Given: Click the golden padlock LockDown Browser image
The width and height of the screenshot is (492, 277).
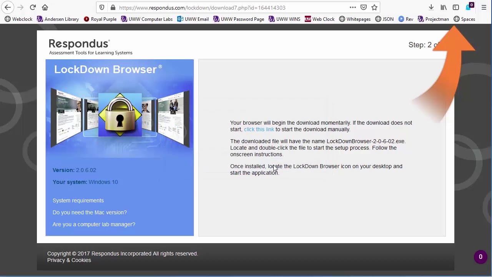Looking at the screenshot, I should coord(120,115).
